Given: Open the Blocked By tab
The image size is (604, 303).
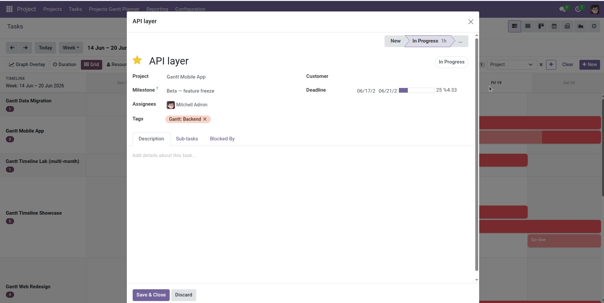Looking at the screenshot, I should point(222,139).
